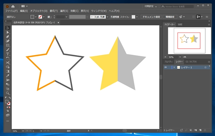Viewport: 215px width, 136px height.
Task: Click the create new sublayer icon
Action: (x=196, y=130)
